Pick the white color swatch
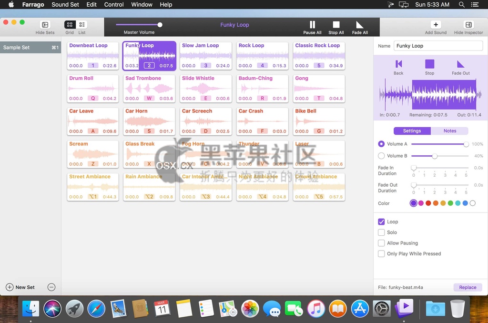The height and width of the screenshot is (323, 488). [473, 203]
